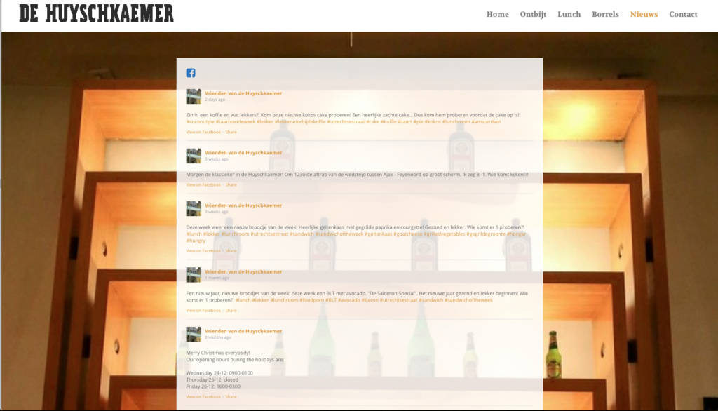718x411 pixels.
Task: Open author name link on the Ajax - Feyenoord post
Action: tap(243, 153)
